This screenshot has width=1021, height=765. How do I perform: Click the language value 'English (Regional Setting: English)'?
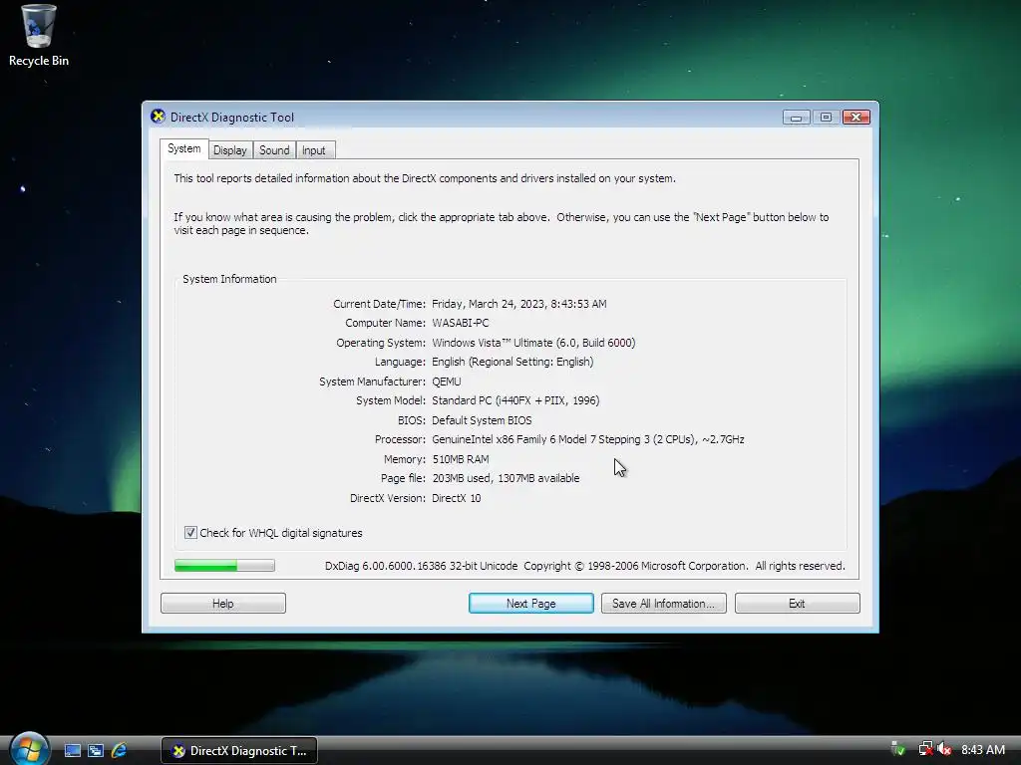[512, 362]
